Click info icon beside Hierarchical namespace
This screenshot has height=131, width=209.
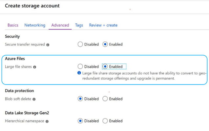(x=47, y=121)
